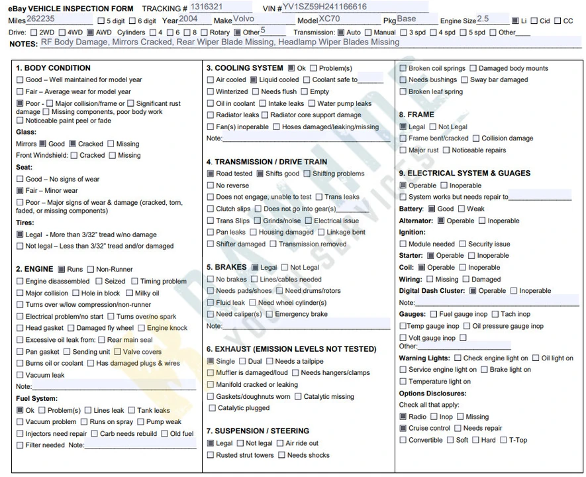586x477 pixels.
Task: Check the Vacuum leak engine checkbox
Action: pyautogui.click(x=20, y=375)
